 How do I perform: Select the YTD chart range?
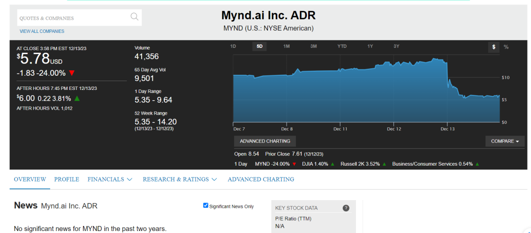coord(342,46)
